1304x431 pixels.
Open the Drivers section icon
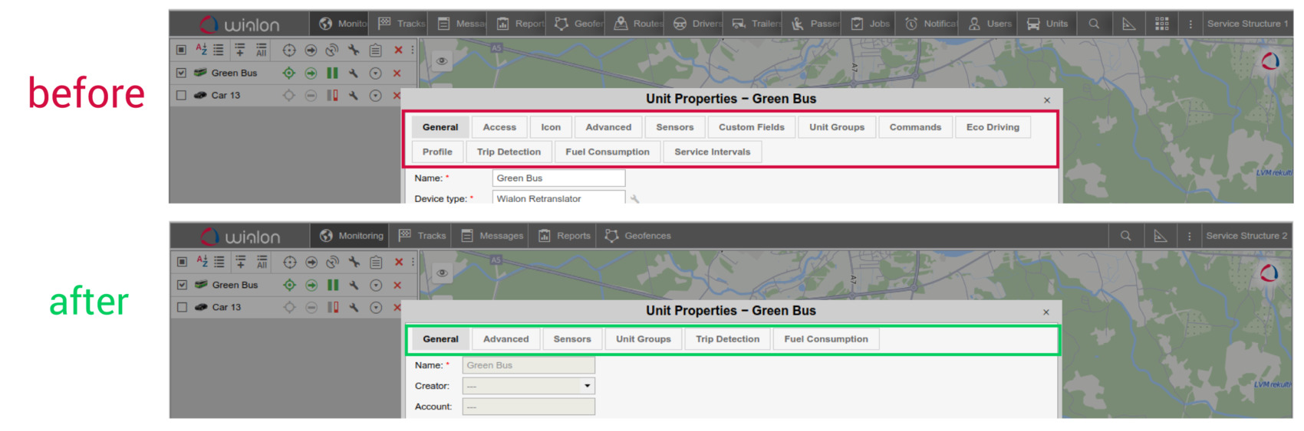click(x=680, y=24)
